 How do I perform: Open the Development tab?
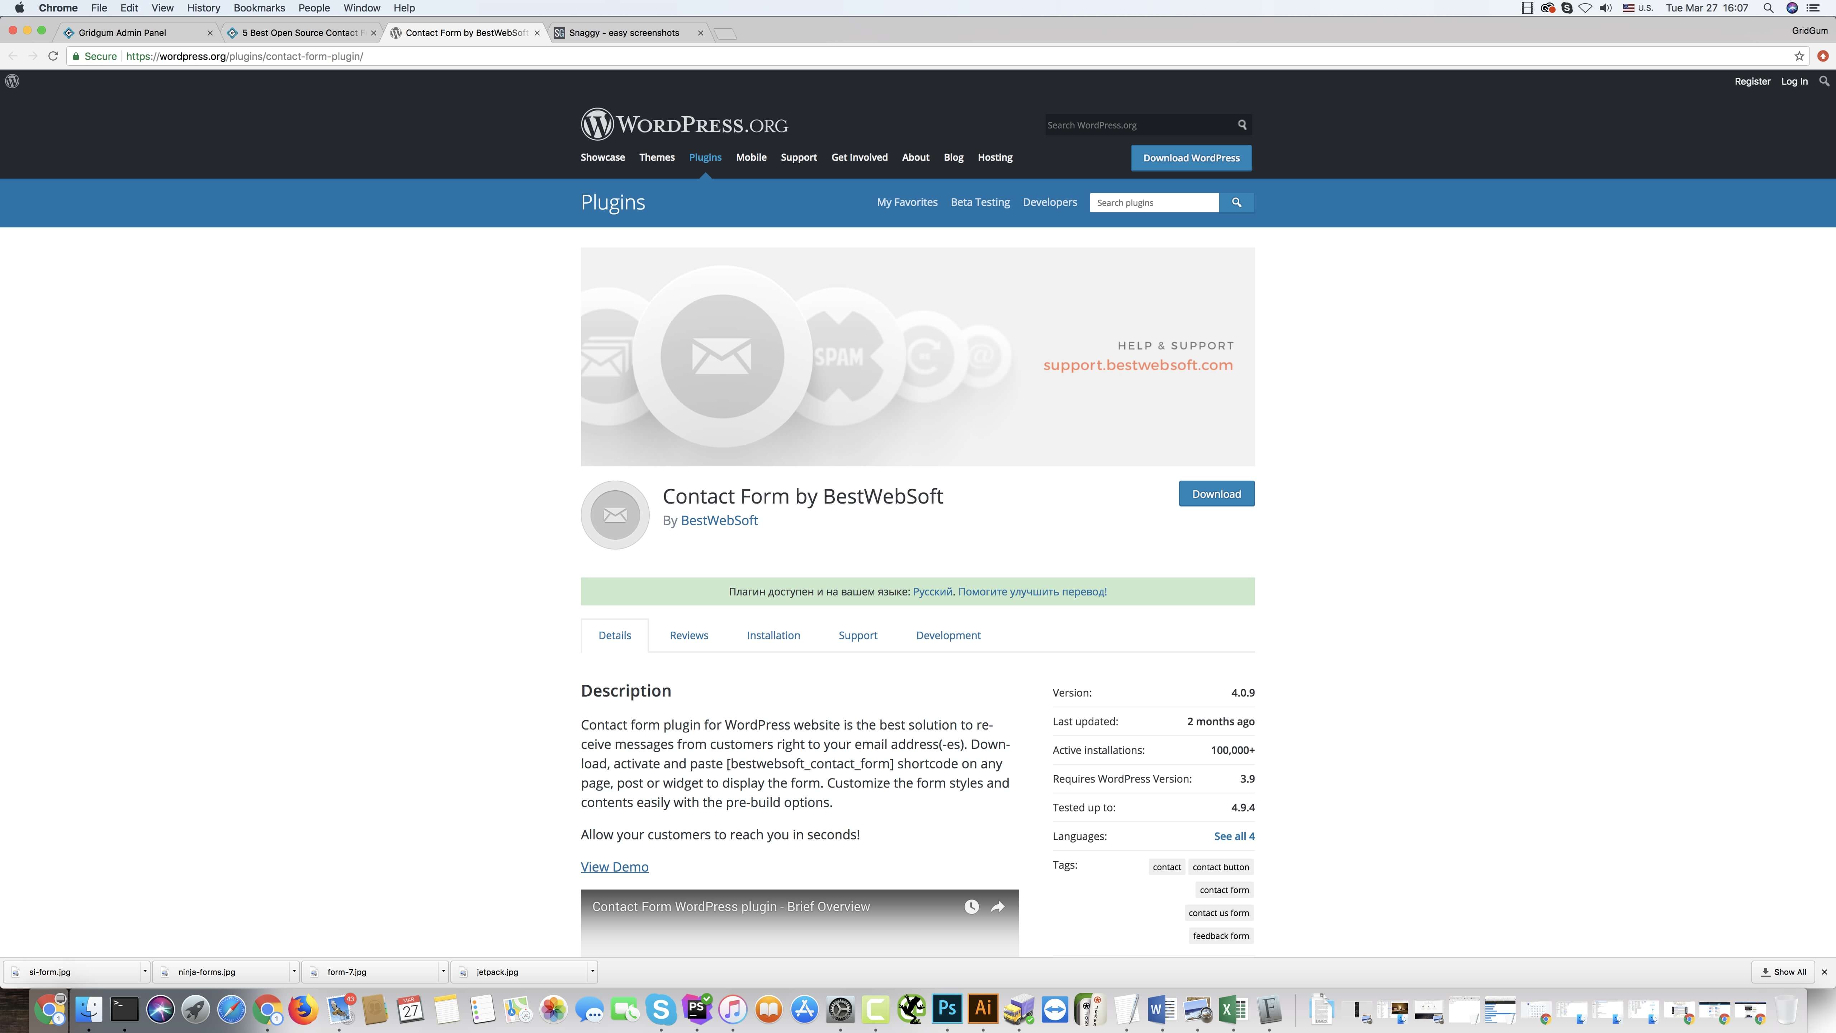(948, 635)
